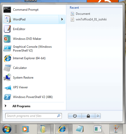Select the System Restore entry text
This screenshot has width=126, height=134.
pyautogui.click(x=23, y=78)
